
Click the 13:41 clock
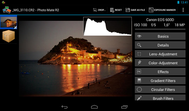pos(184,2)
